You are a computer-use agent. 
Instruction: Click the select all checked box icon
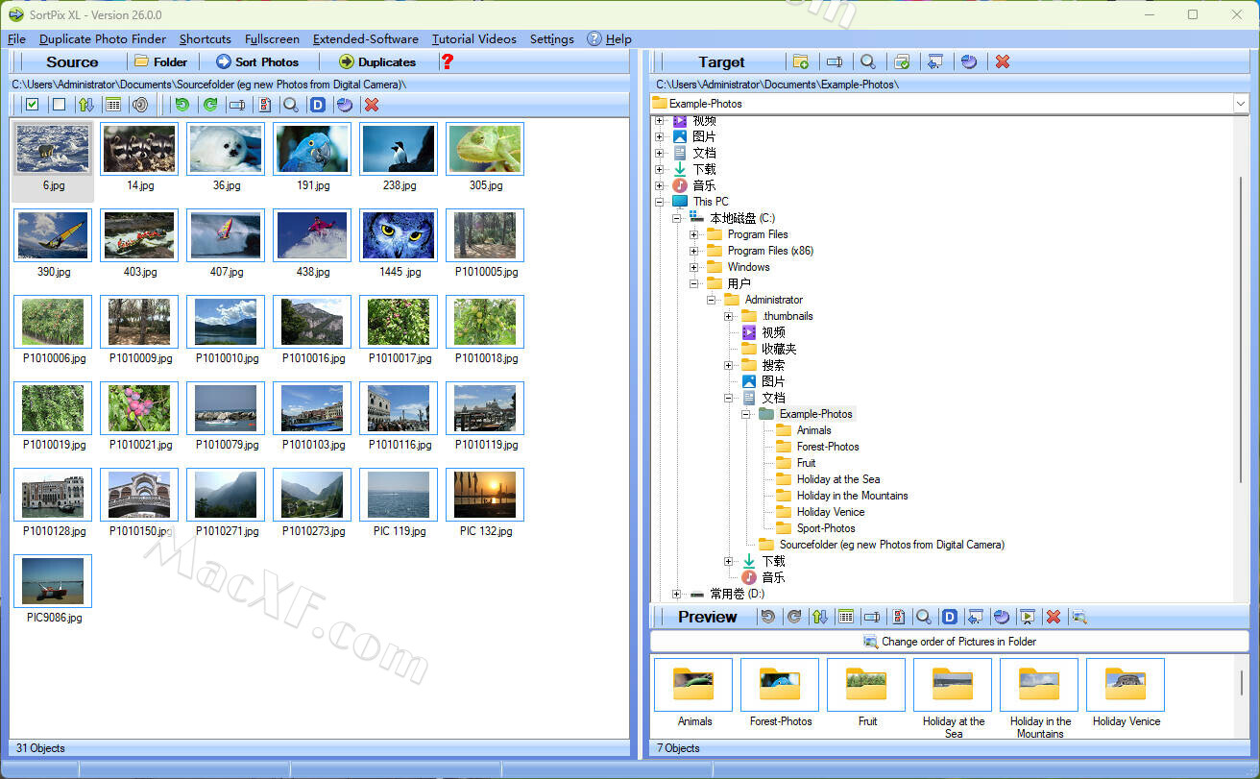click(x=32, y=105)
